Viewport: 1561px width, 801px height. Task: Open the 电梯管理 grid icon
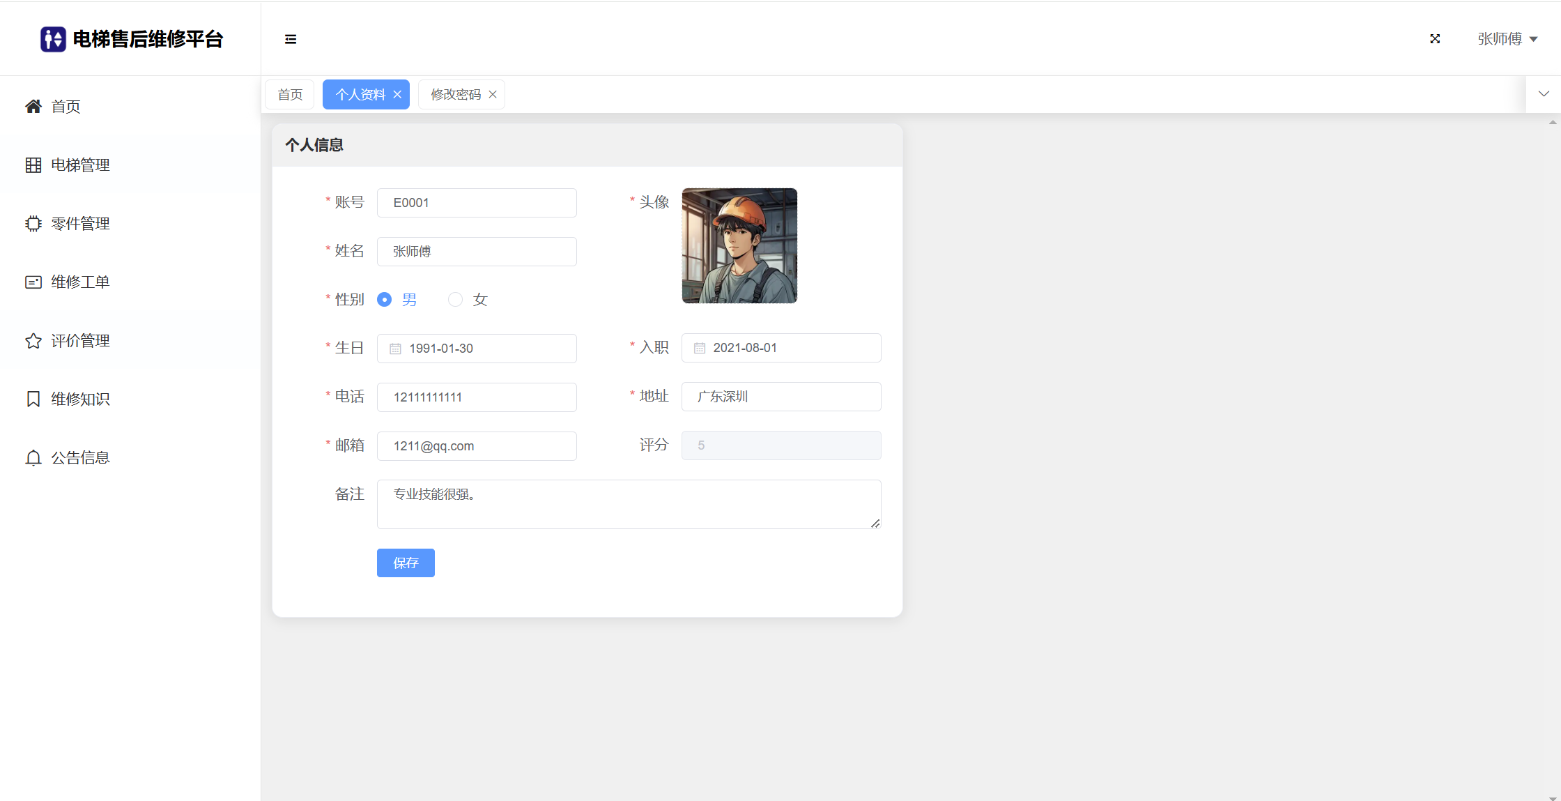[x=33, y=165]
